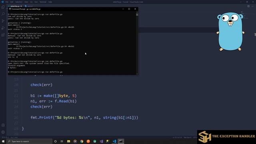
Task: Open File Explorer from the taskbar
Action: (x=68, y=141)
